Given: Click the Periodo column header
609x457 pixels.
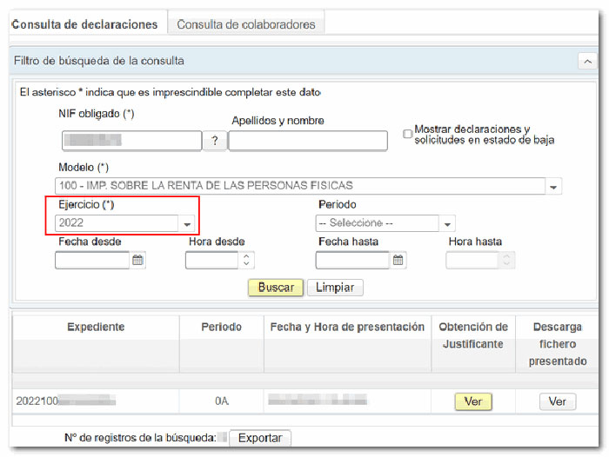Looking at the screenshot, I should pos(221,344).
